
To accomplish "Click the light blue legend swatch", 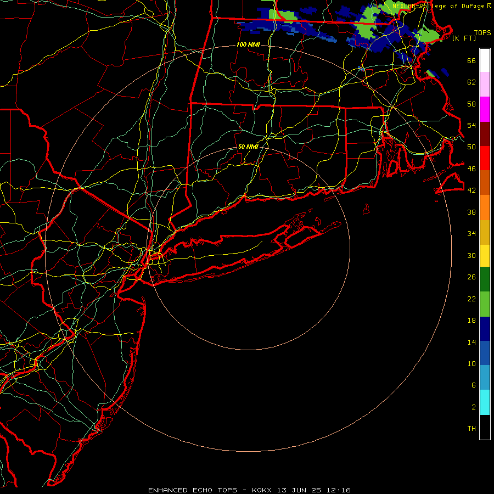I will click(485, 377).
